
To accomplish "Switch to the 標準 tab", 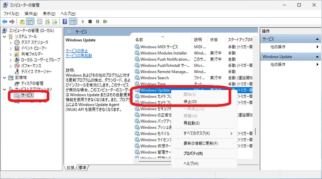I will [x=83, y=168].
